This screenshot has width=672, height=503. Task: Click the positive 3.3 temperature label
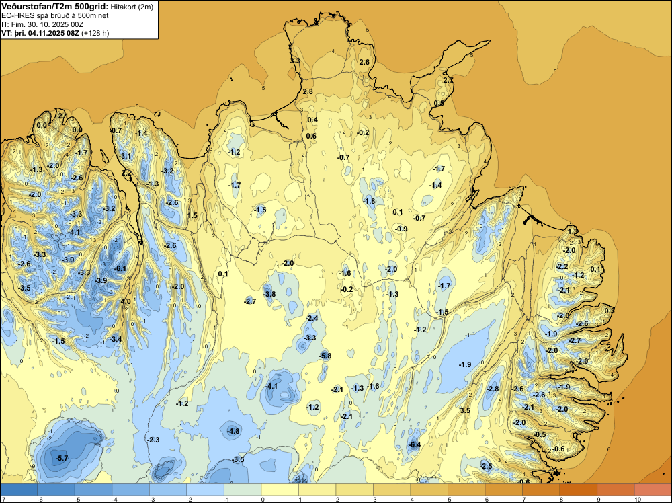[295, 61]
